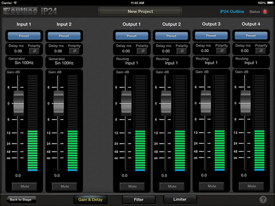
Task: Toggle Input 2 polarity invert icon
Action: click(74, 51)
